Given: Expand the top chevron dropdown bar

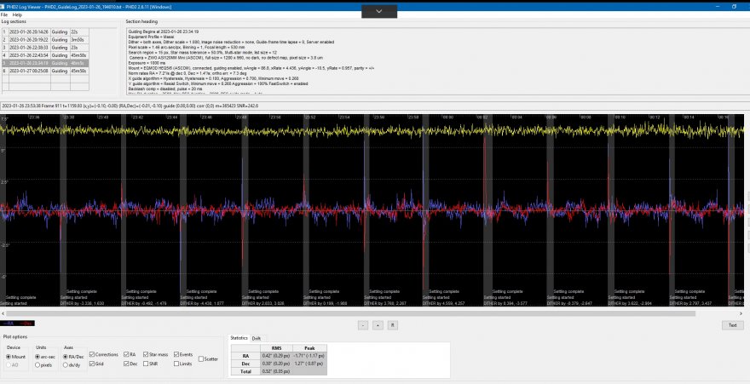Looking at the screenshot, I should 378,10.
